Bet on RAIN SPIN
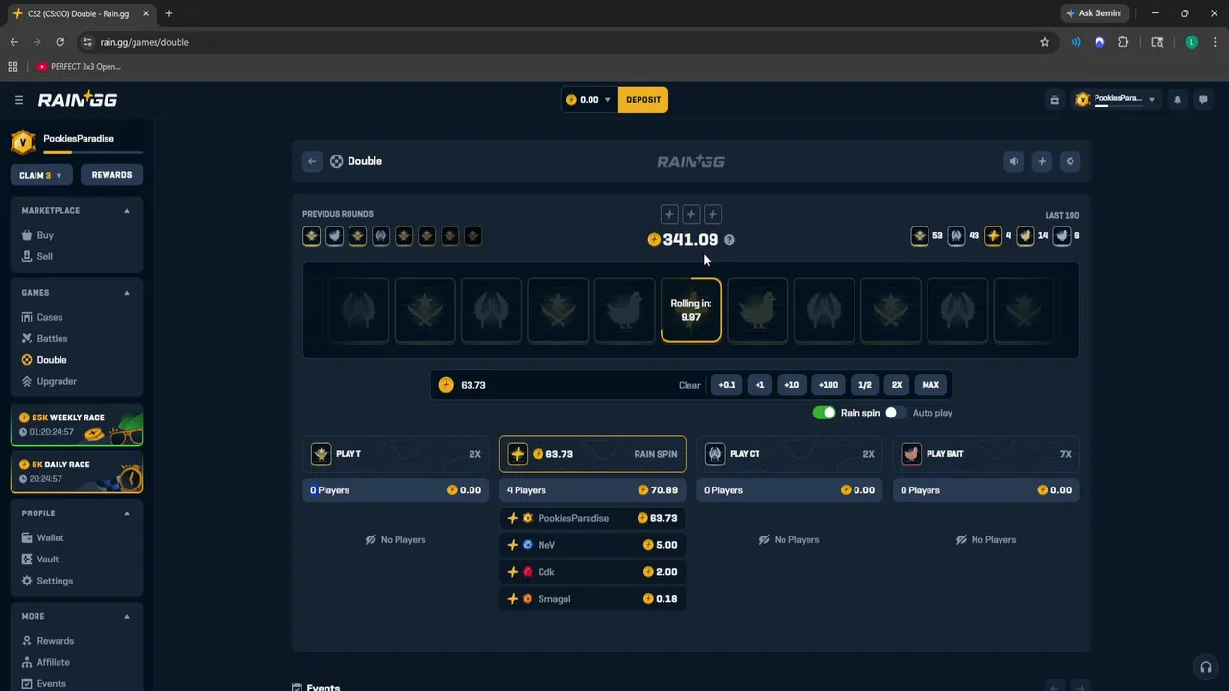The width and height of the screenshot is (1229, 691). pyautogui.click(x=592, y=454)
